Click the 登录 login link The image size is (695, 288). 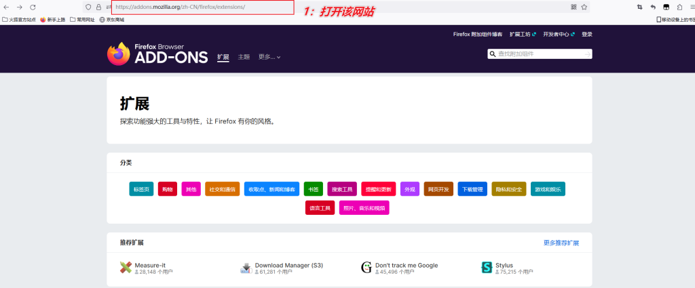(x=587, y=34)
